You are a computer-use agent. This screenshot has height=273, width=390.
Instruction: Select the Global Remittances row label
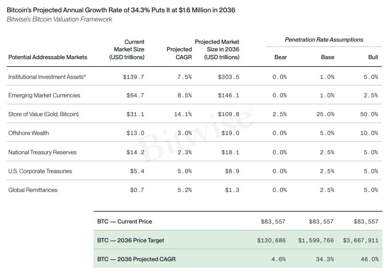point(33,190)
